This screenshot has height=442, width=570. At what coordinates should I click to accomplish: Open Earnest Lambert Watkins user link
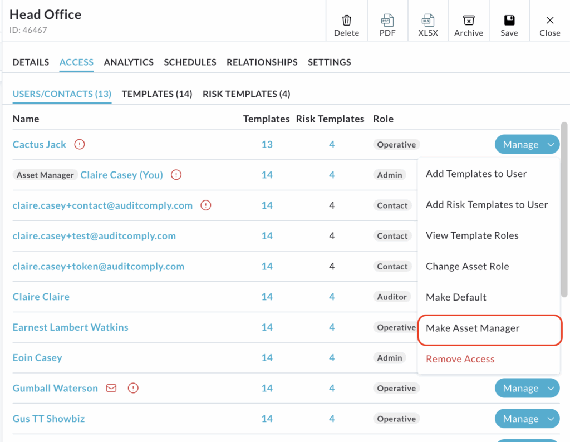[x=71, y=327]
